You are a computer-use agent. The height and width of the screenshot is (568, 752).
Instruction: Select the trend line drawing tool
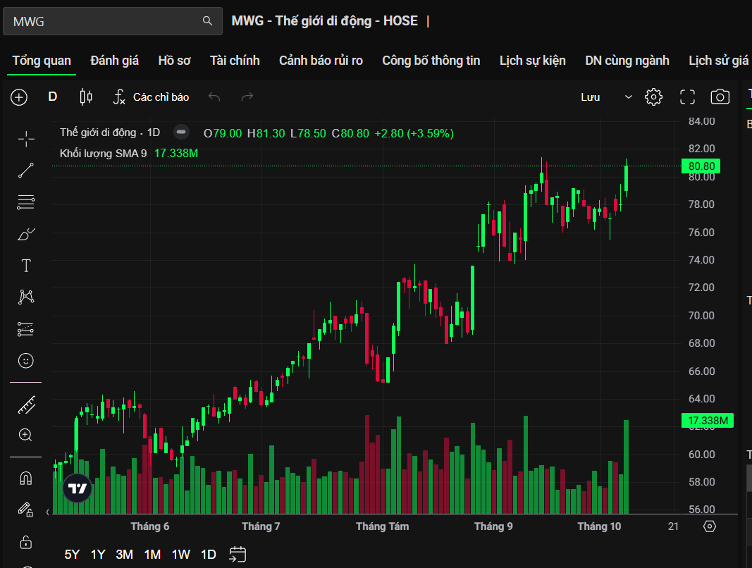click(x=26, y=170)
